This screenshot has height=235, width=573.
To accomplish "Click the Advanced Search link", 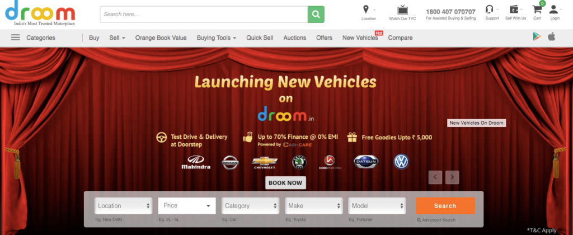I will 438,220.
